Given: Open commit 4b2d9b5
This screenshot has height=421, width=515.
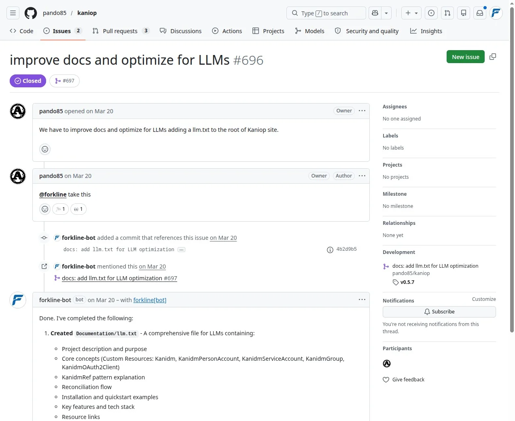Looking at the screenshot, I should point(346,250).
